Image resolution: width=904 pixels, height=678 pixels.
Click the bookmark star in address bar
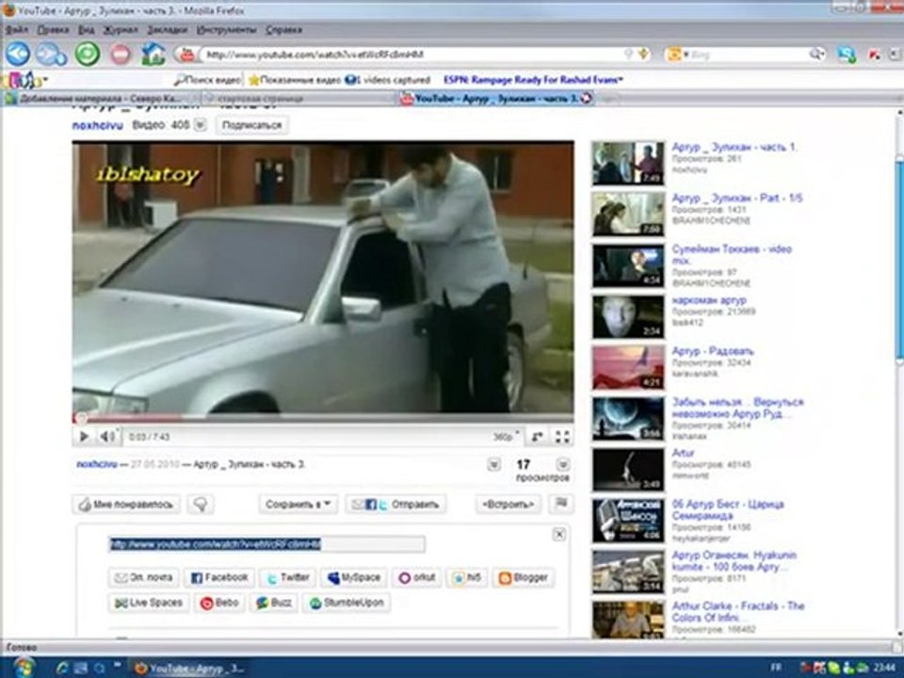pos(643,55)
